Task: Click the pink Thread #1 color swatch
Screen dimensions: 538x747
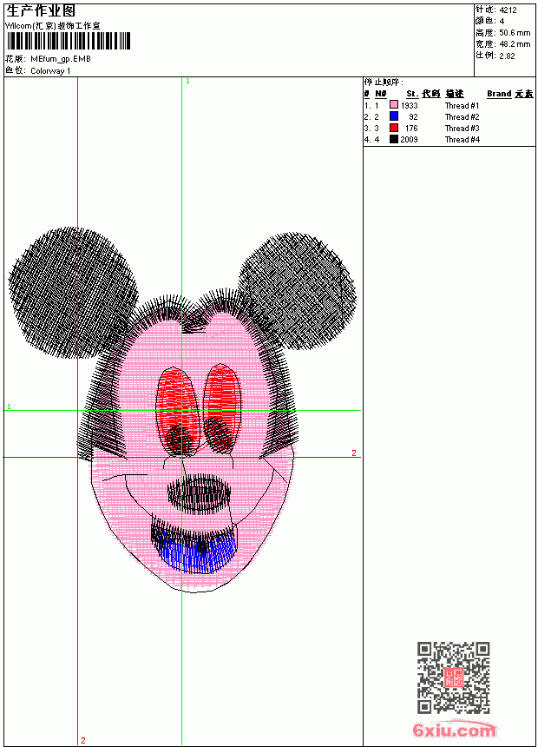Action: click(x=394, y=105)
